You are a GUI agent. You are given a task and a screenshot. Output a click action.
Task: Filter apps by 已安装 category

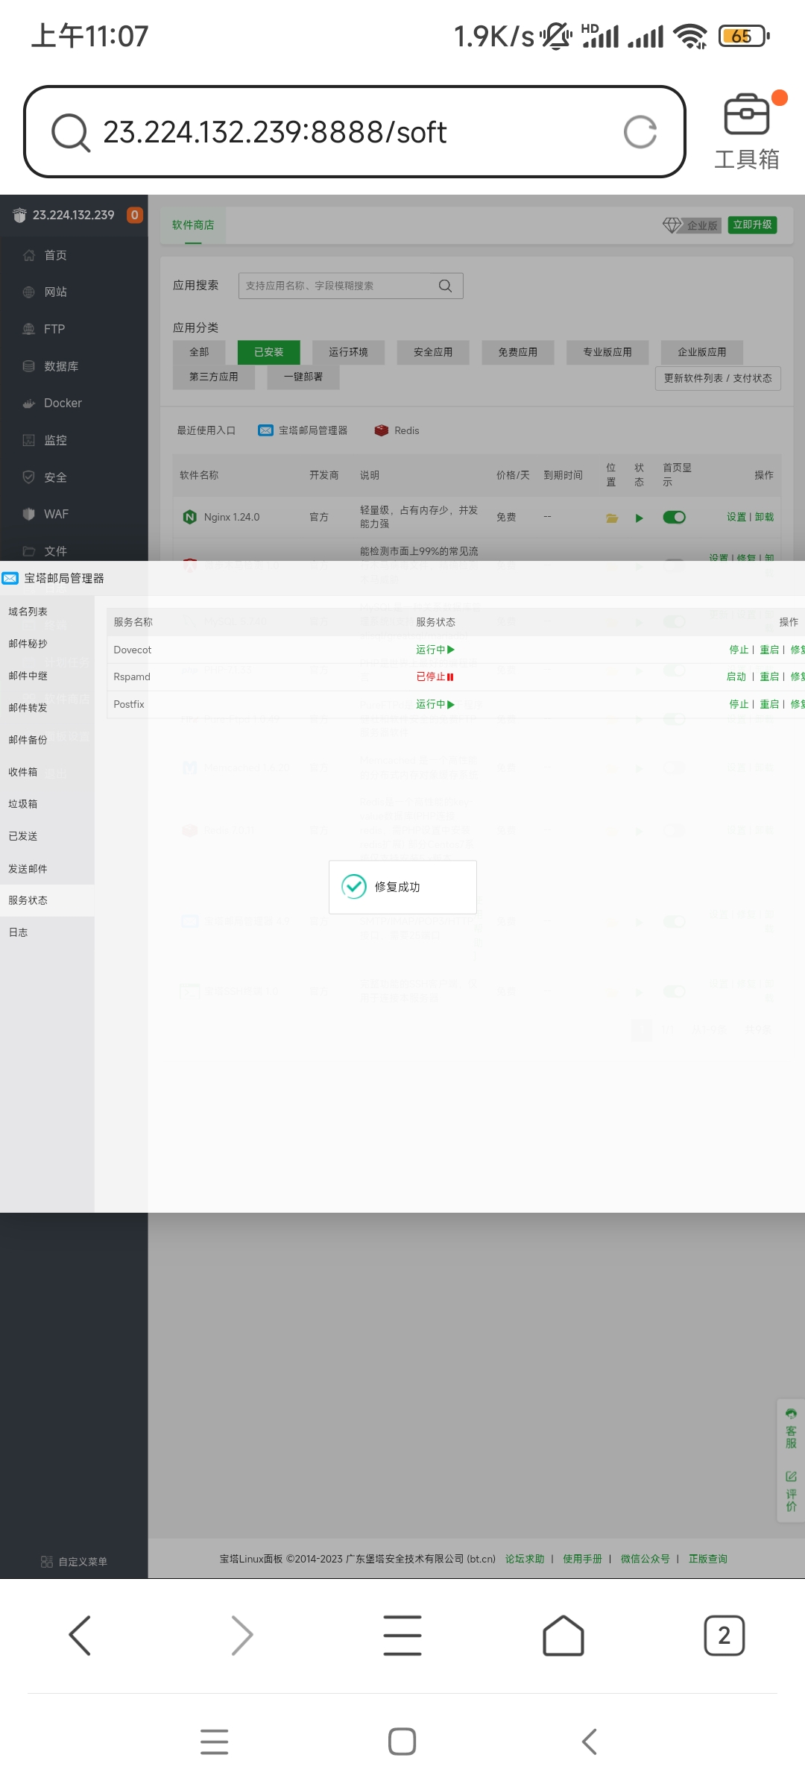(269, 352)
